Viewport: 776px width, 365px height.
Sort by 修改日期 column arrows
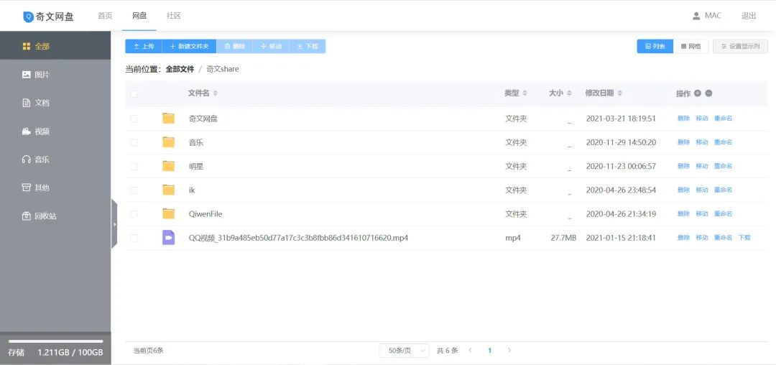(x=620, y=93)
